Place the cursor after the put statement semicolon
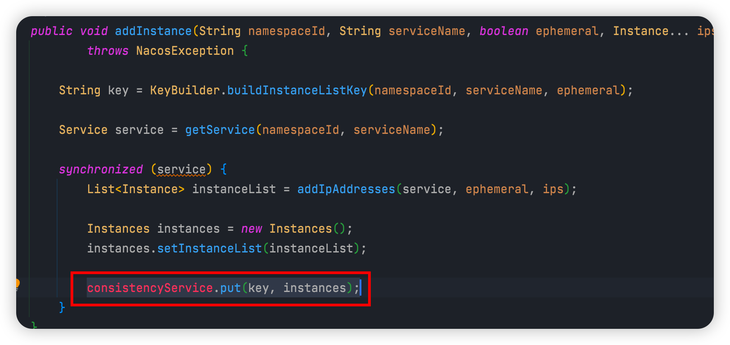The height and width of the screenshot is (345, 730). (360, 288)
